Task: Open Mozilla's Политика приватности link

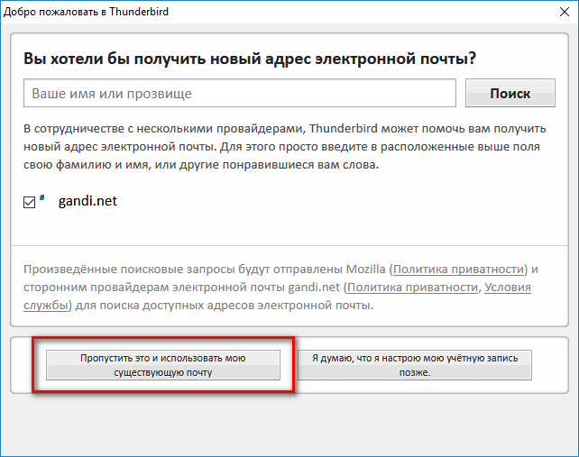Action: 458,270
